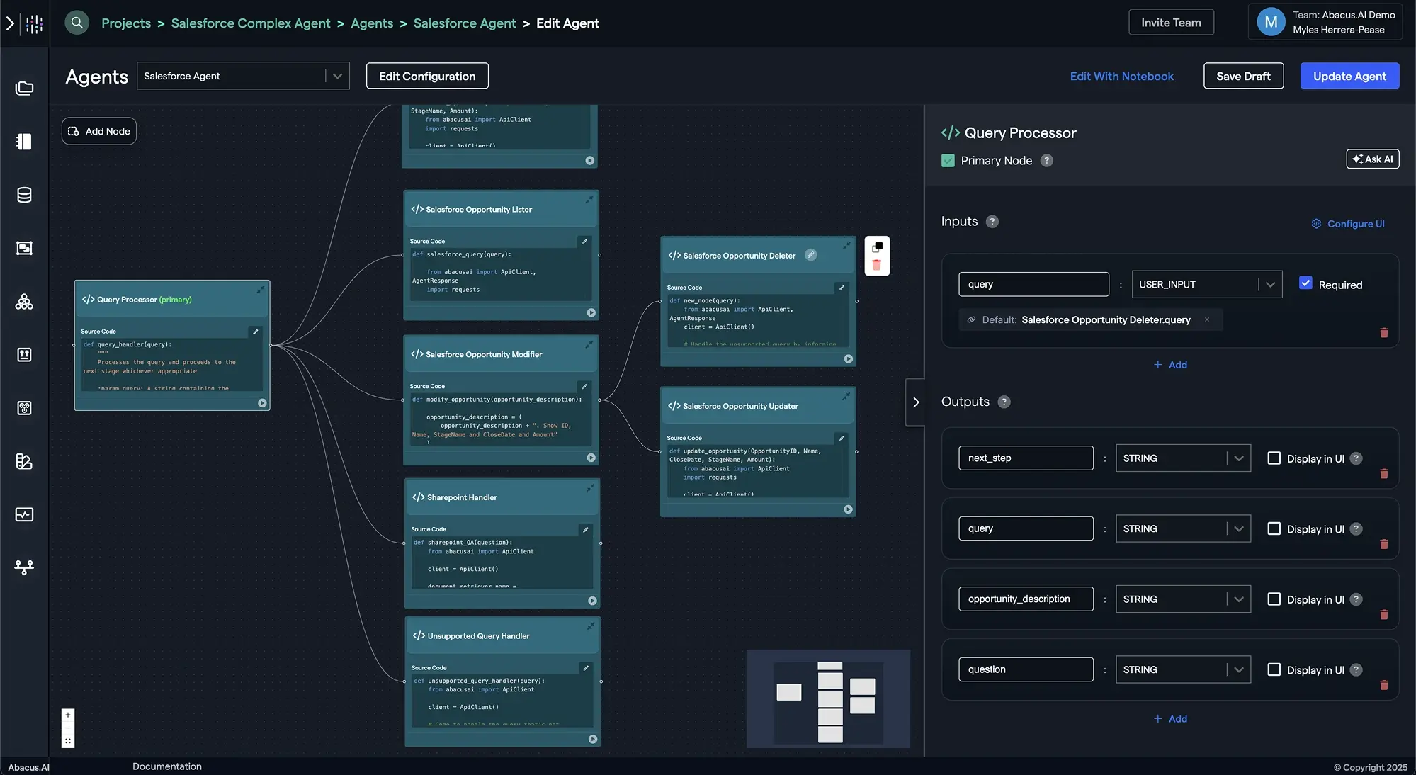1416x775 pixels.
Task: Fit canvas to view icon
Action: coord(68,741)
